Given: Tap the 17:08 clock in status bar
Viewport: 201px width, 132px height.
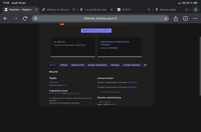Looking at the screenshot, I should tap(6, 3).
